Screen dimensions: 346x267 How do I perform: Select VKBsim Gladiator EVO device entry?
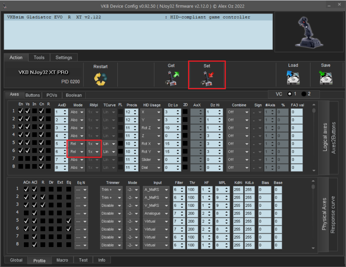click(138, 17)
